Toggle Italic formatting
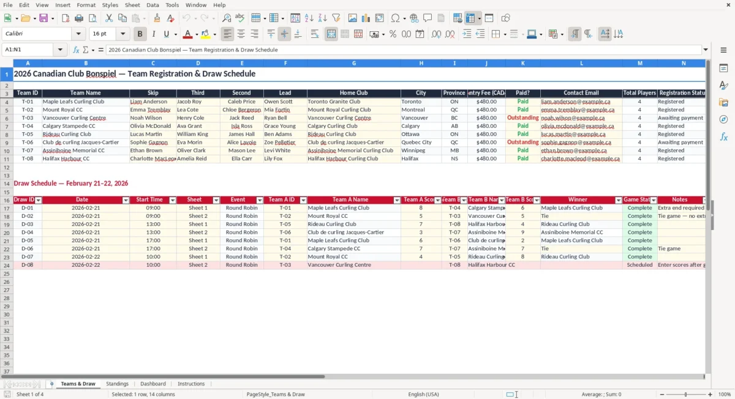 [154, 34]
